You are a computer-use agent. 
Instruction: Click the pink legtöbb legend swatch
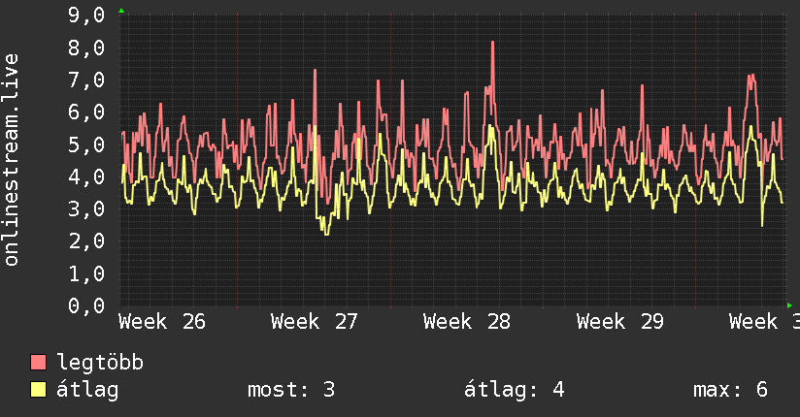click(x=38, y=362)
